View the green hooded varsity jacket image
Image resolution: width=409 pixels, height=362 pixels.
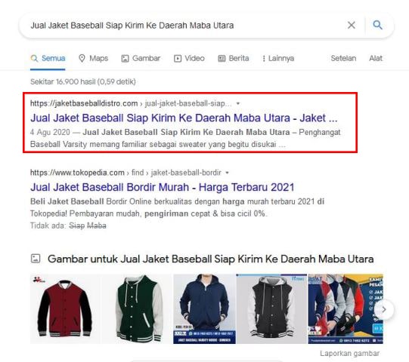click(x=137, y=308)
